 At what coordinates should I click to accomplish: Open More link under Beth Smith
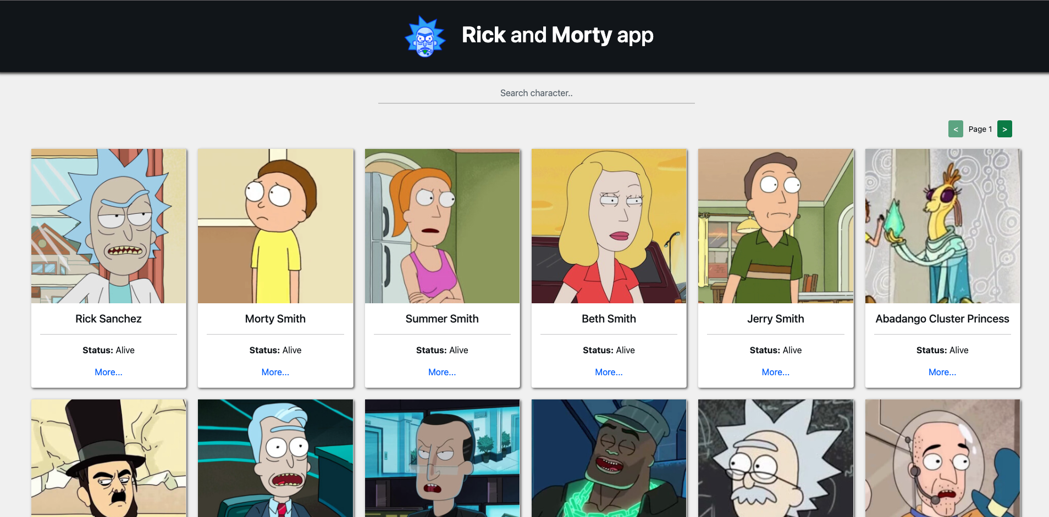[x=609, y=372]
